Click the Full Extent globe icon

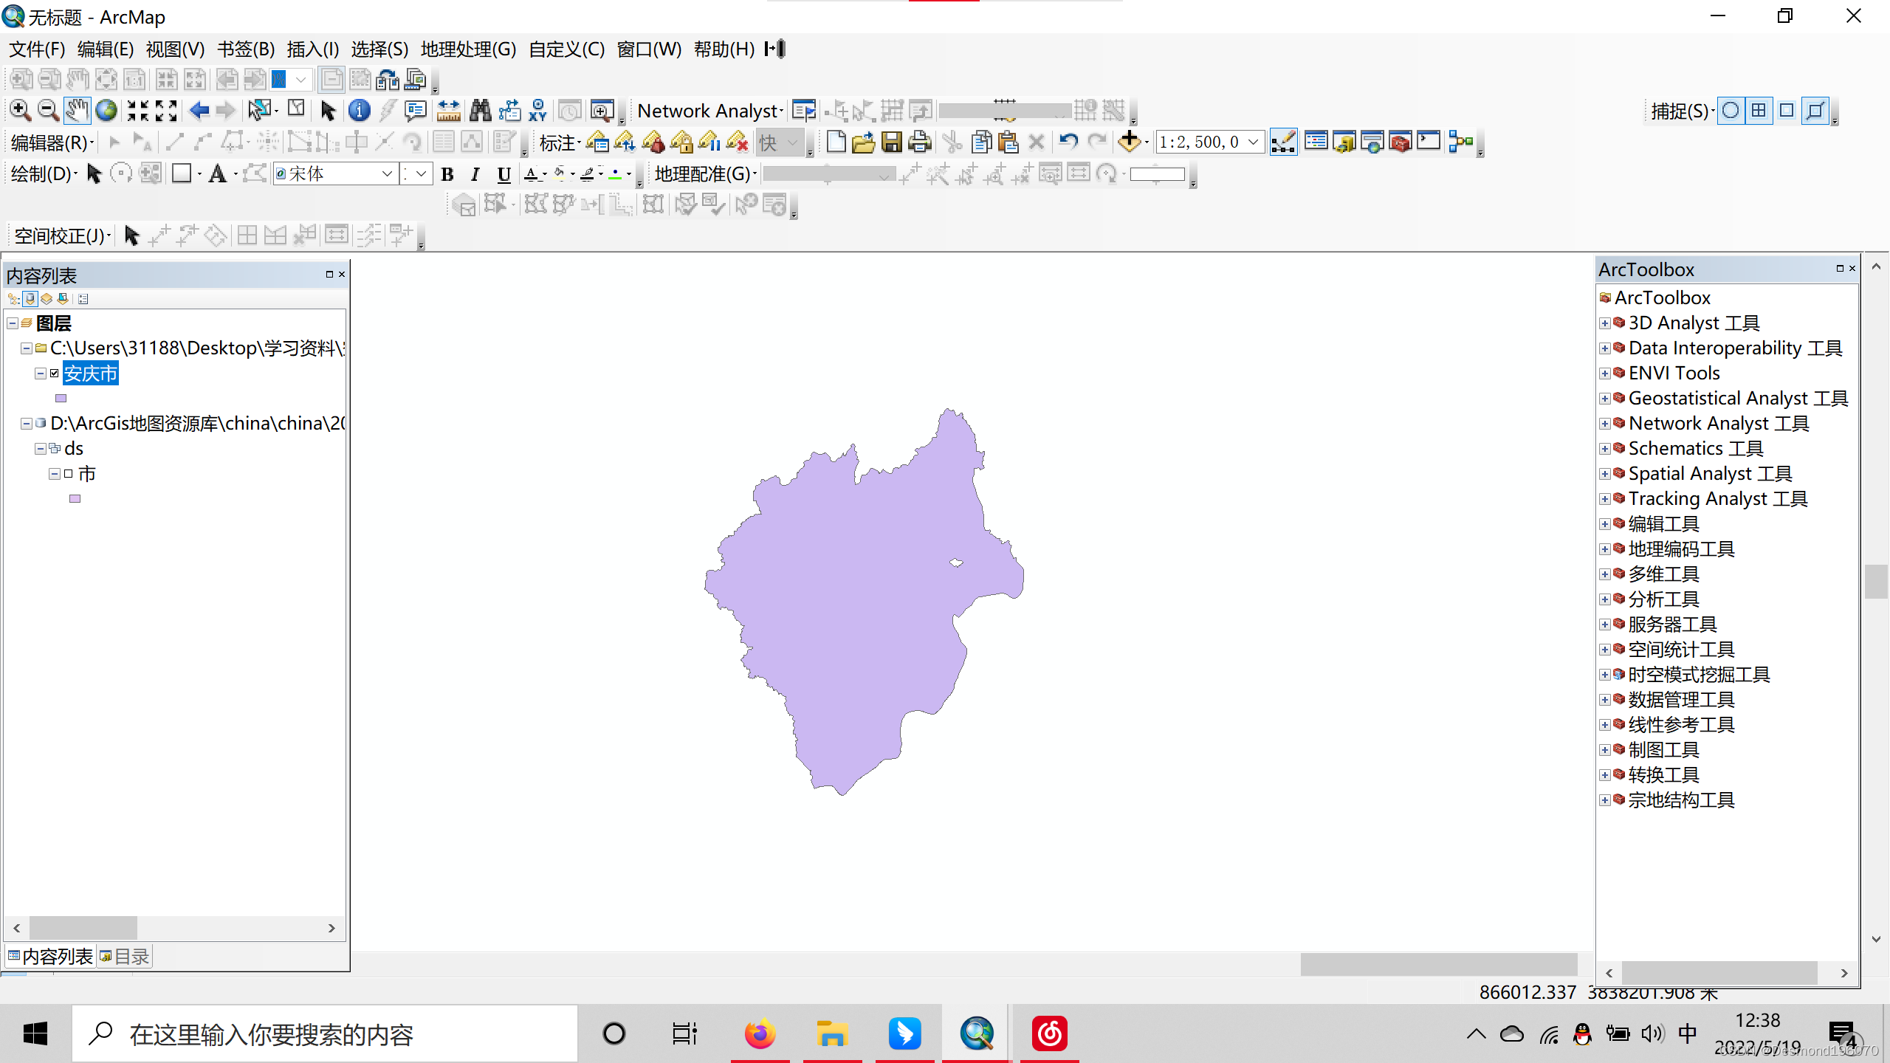107,111
